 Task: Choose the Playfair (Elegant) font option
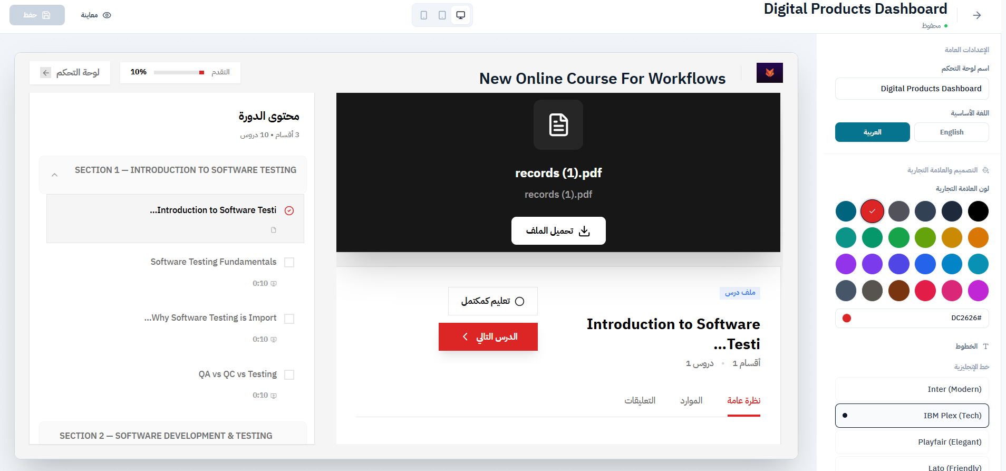(x=912, y=442)
